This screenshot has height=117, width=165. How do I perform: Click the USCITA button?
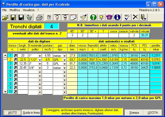153,113
